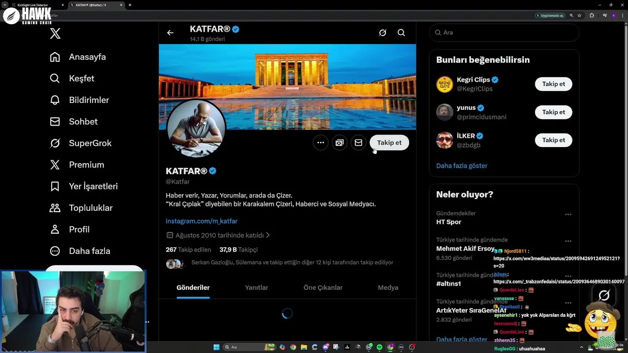Switch to the Medya tab

click(388, 288)
